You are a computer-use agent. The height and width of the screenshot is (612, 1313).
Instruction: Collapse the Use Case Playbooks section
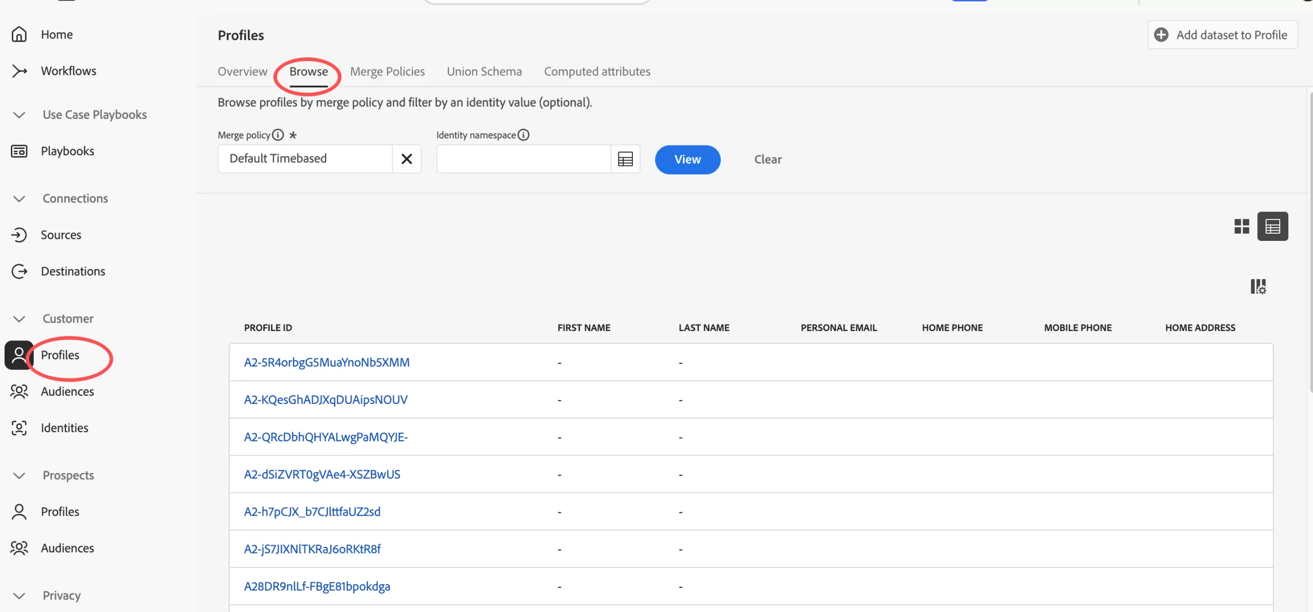tap(19, 115)
